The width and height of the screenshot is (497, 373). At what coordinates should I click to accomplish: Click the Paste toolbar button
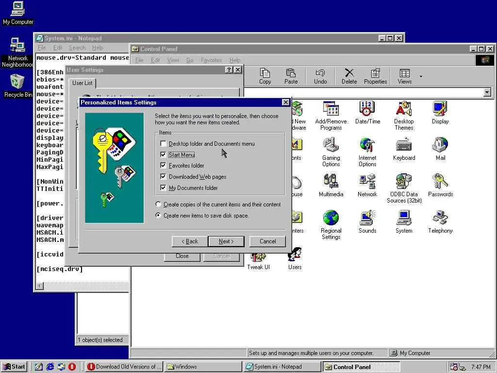click(x=291, y=76)
